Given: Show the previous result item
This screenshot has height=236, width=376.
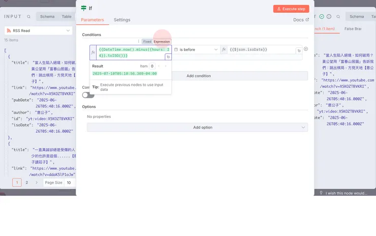Looking at the screenshot, I should [x=159, y=66].
